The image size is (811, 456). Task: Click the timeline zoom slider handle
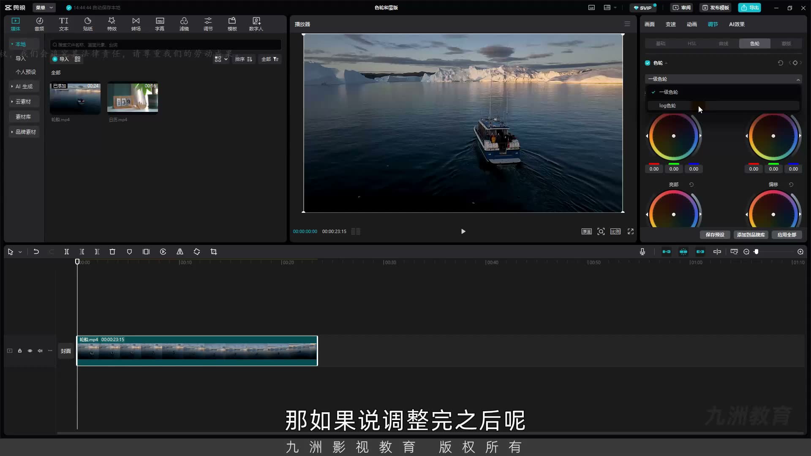[757, 252]
